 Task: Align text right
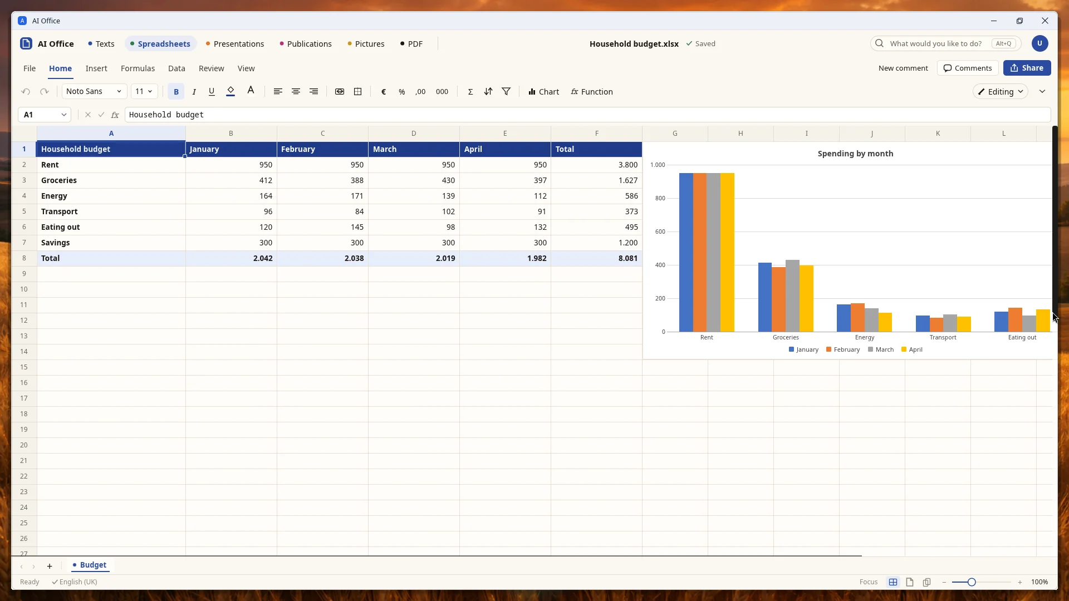[x=314, y=92]
